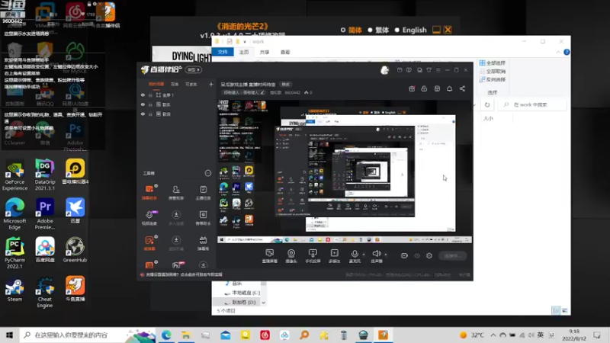The height and width of the screenshot is (343, 610).
Task: Open 共享 tab in Explorer ribbon
Action: click(x=265, y=52)
